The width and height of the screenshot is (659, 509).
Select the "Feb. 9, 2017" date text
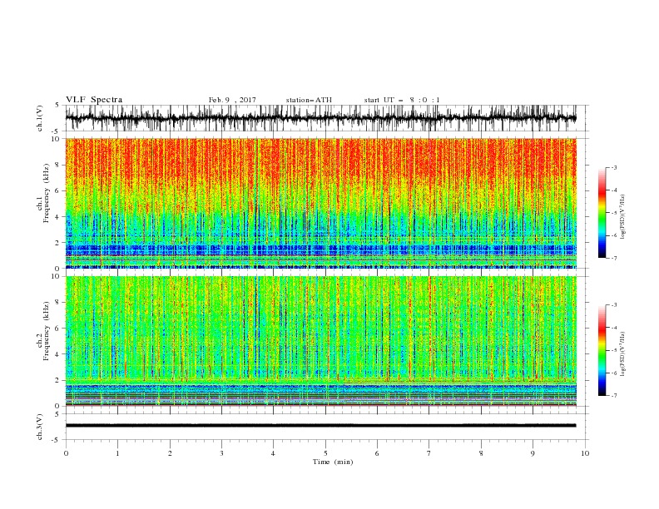pyautogui.click(x=232, y=100)
